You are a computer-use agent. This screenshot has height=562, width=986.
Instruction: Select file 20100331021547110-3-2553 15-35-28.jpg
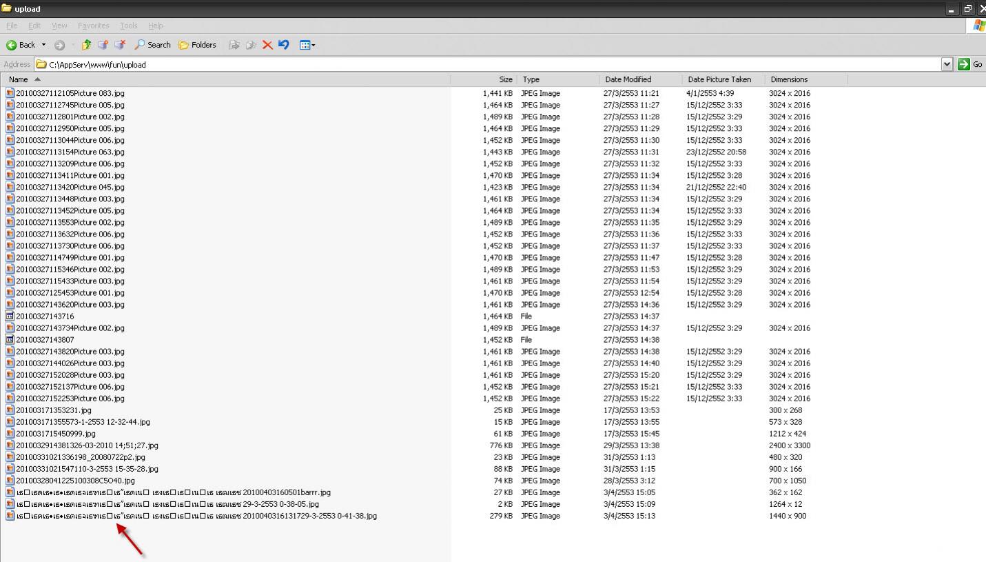click(88, 468)
